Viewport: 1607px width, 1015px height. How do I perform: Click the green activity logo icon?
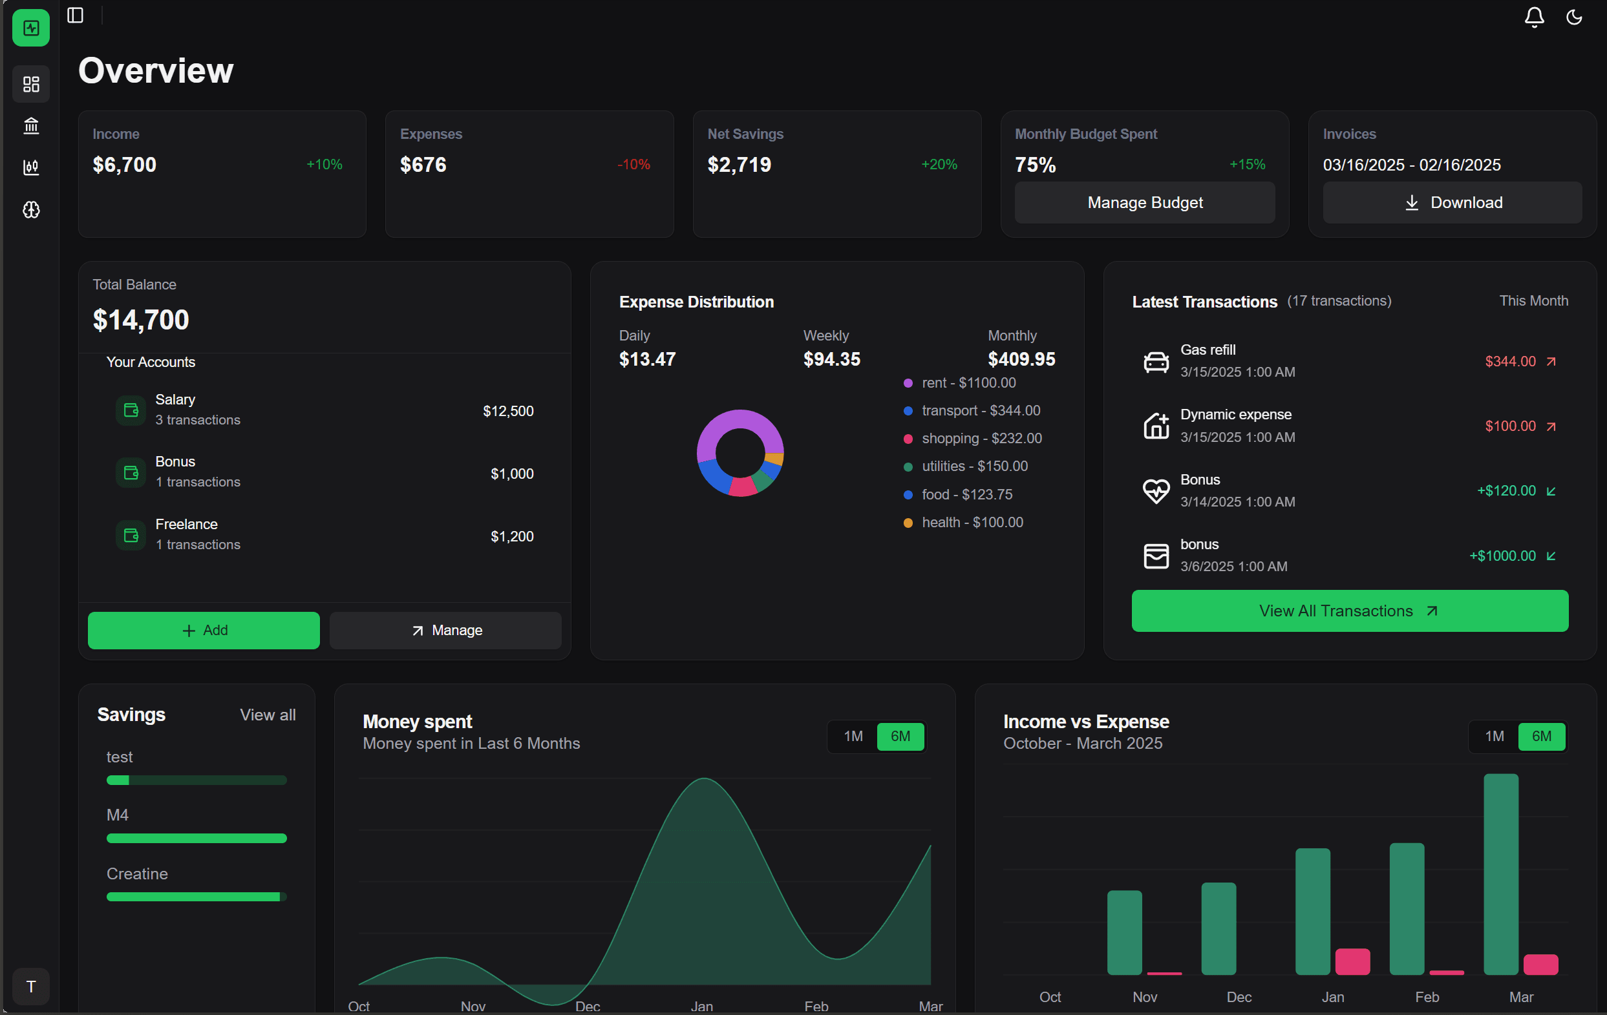pos(30,27)
